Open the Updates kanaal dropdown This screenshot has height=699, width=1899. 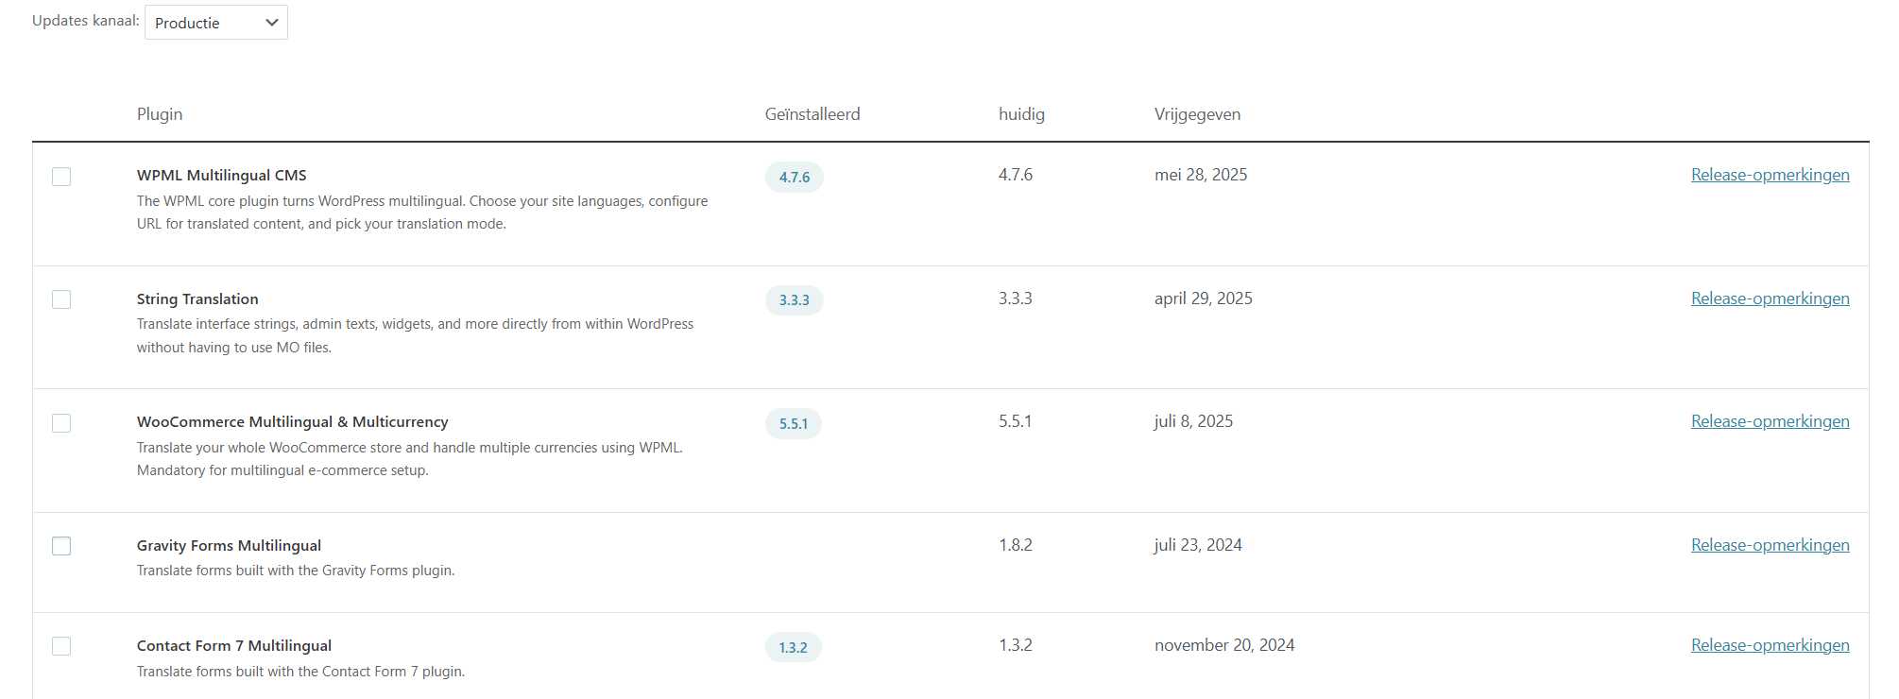pyautogui.click(x=215, y=23)
